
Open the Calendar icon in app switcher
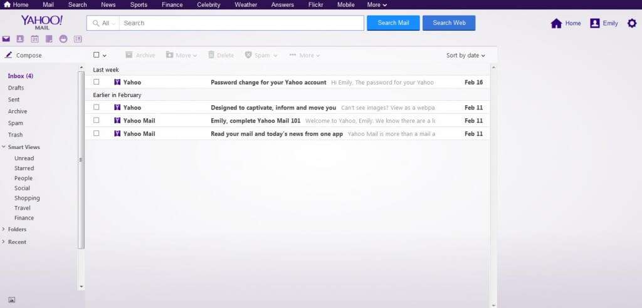tap(34, 39)
